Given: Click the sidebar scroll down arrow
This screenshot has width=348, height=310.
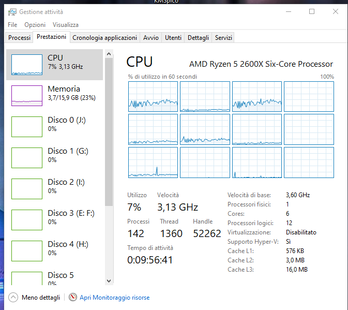Looking at the screenshot, I should [x=109, y=281].
